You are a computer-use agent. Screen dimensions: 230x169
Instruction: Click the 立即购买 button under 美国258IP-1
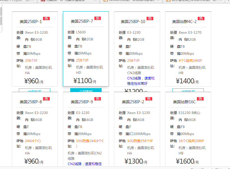pyautogui.click(x=35, y=90)
